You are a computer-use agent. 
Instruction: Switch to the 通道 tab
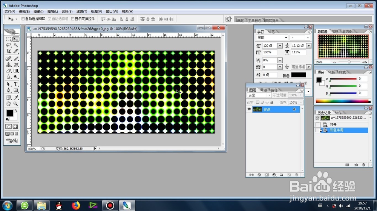coord(264,90)
